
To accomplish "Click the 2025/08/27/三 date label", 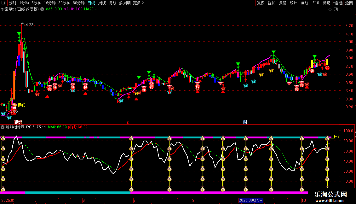I will point(251,200).
